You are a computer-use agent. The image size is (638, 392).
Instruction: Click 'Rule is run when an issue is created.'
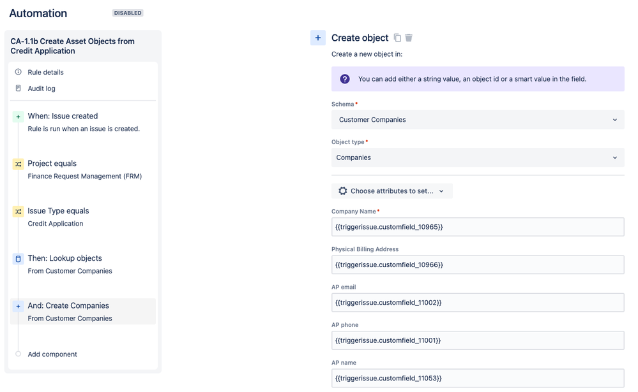pos(84,129)
